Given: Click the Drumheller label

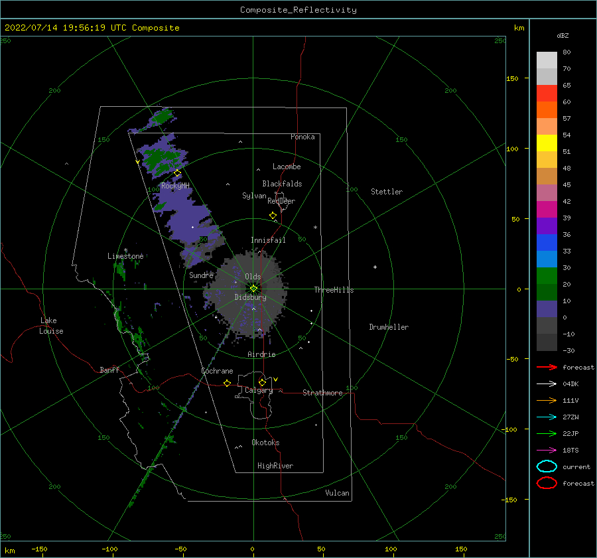Looking at the screenshot, I should 389,327.
